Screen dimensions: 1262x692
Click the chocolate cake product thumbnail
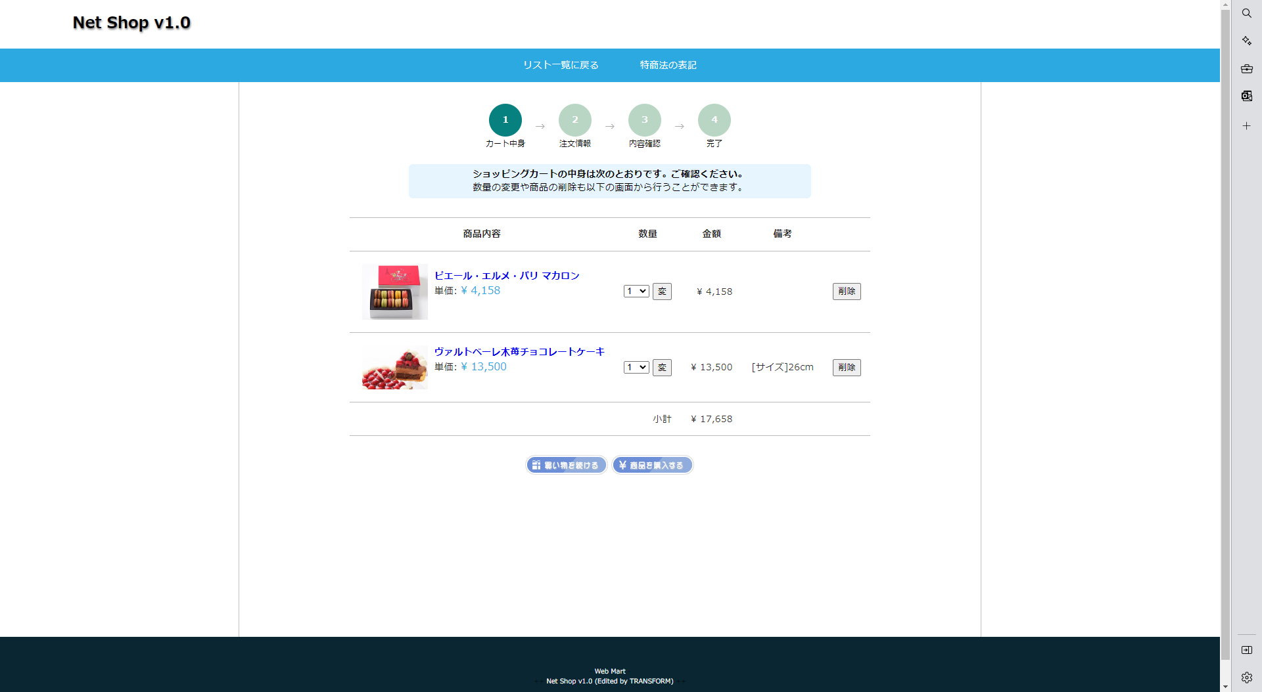coord(394,368)
